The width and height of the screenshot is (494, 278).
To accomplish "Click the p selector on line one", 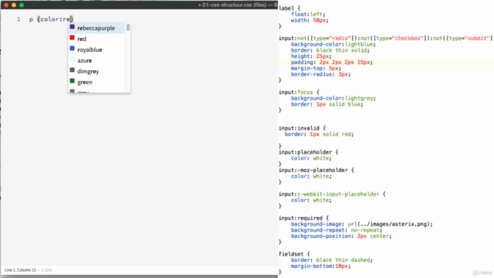I will (x=31, y=19).
